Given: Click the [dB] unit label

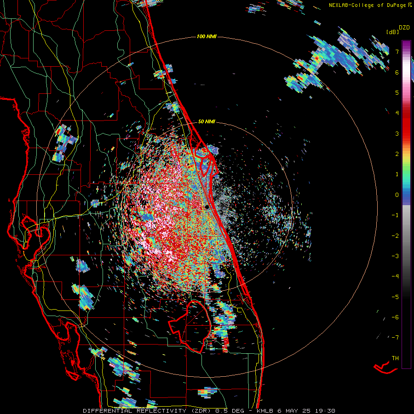Looking at the screenshot, I should pos(393,32).
